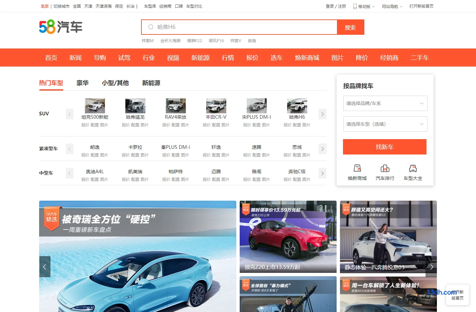The width and height of the screenshot is (476, 312).
Task: Open 首页 in navigation bar
Action: (51, 58)
